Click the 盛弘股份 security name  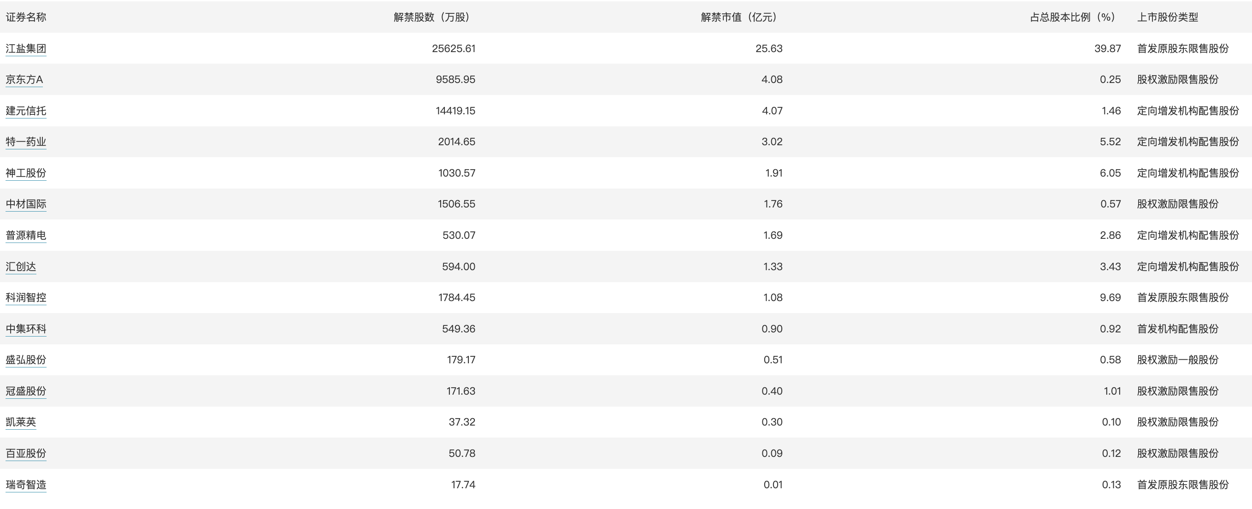point(26,360)
